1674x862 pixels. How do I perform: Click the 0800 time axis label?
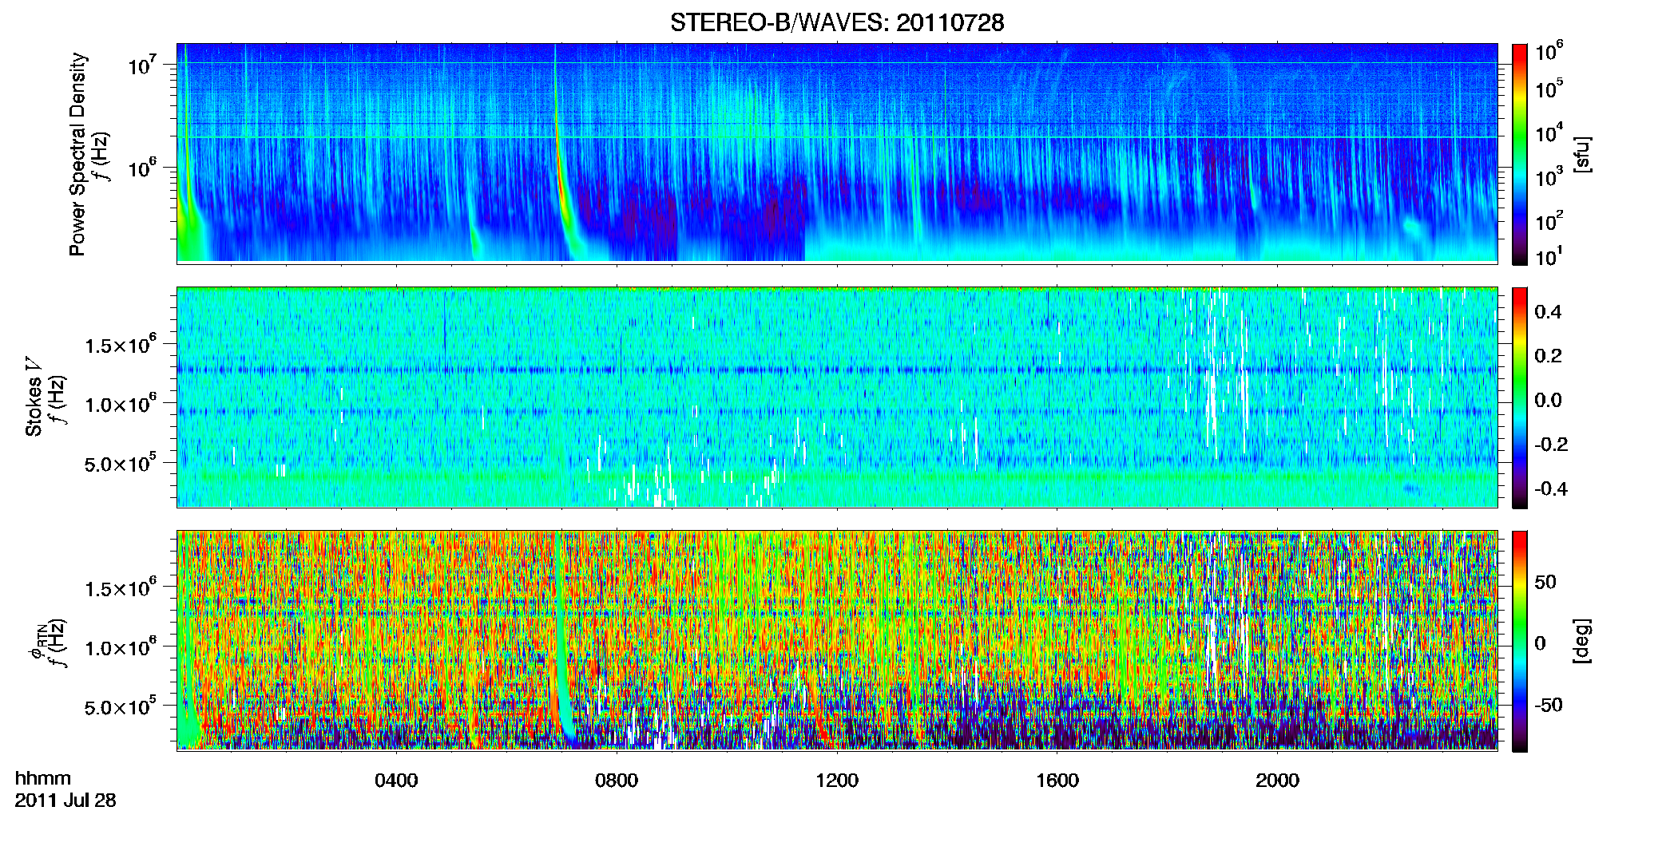(617, 780)
